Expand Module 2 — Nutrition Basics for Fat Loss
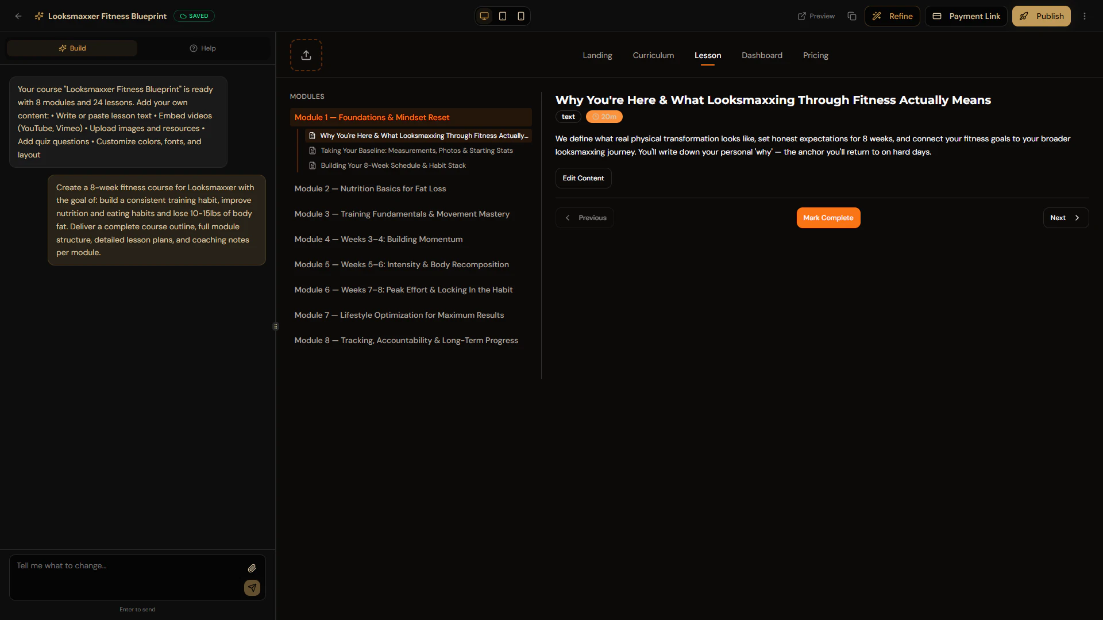The width and height of the screenshot is (1103, 620). [x=411, y=188]
